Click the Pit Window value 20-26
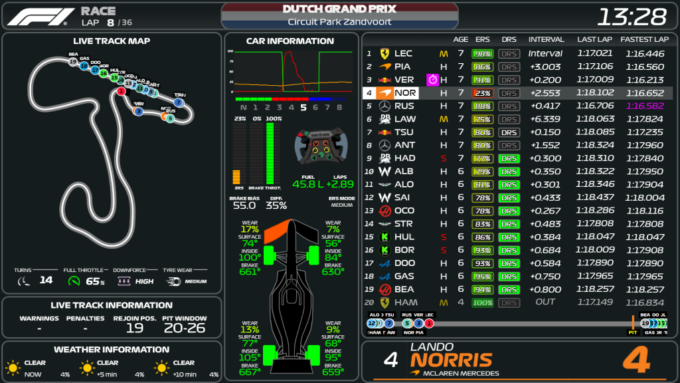The height and width of the screenshot is (383, 680). click(185, 328)
